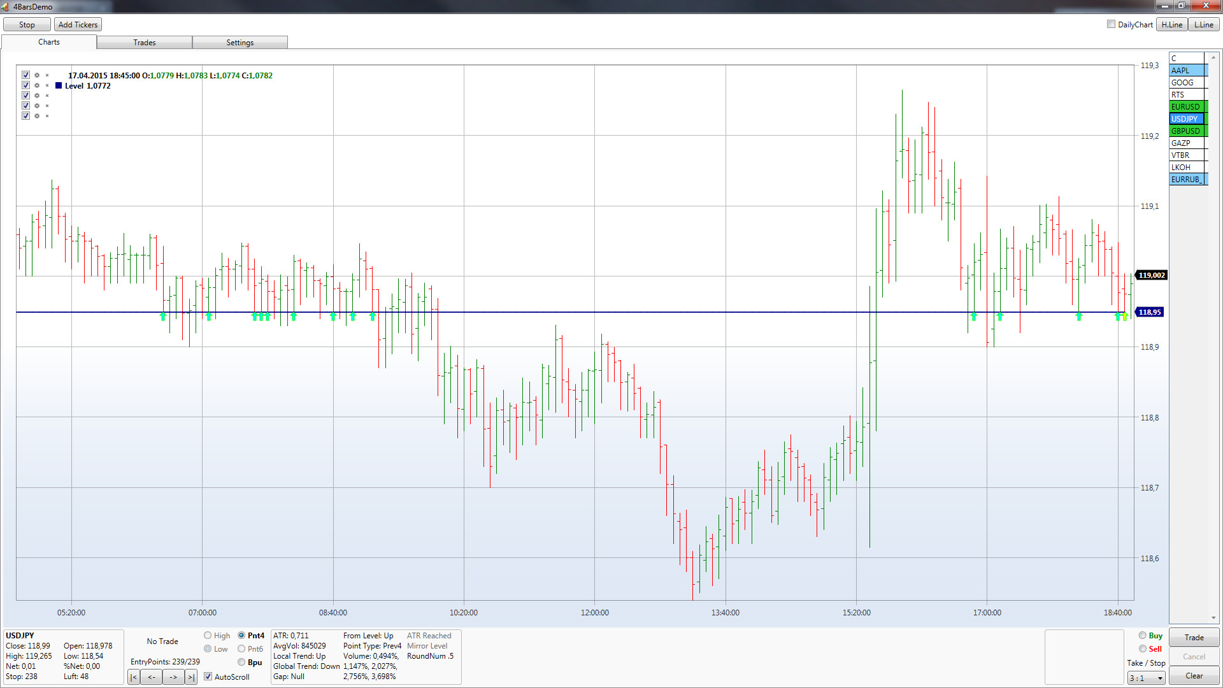Enable the DailyChart checkbox

pos(1111,24)
